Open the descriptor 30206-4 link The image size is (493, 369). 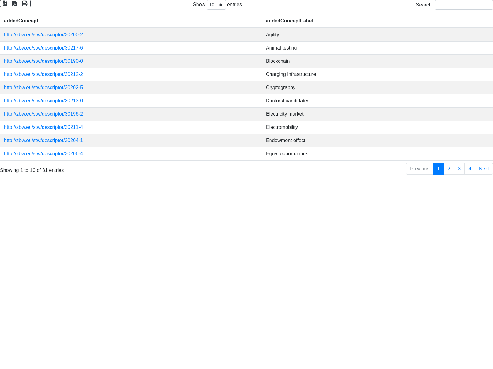(x=43, y=154)
